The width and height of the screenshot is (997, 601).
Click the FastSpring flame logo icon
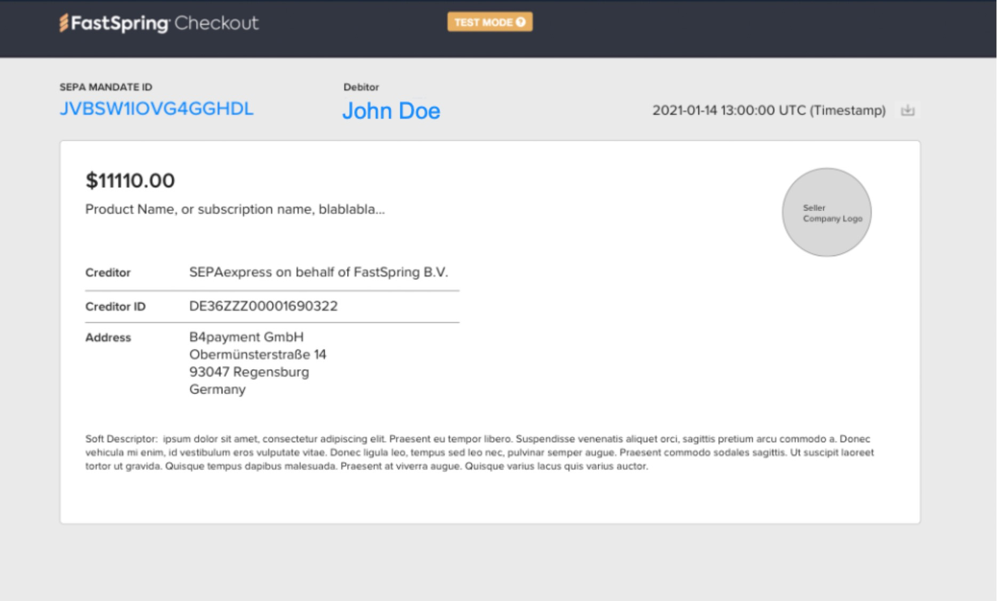pyautogui.click(x=64, y=23)
